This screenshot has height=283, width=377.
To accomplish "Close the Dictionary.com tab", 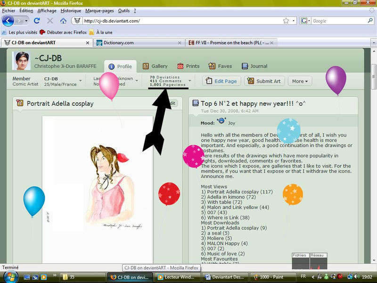I will click(x=180, y=43).
